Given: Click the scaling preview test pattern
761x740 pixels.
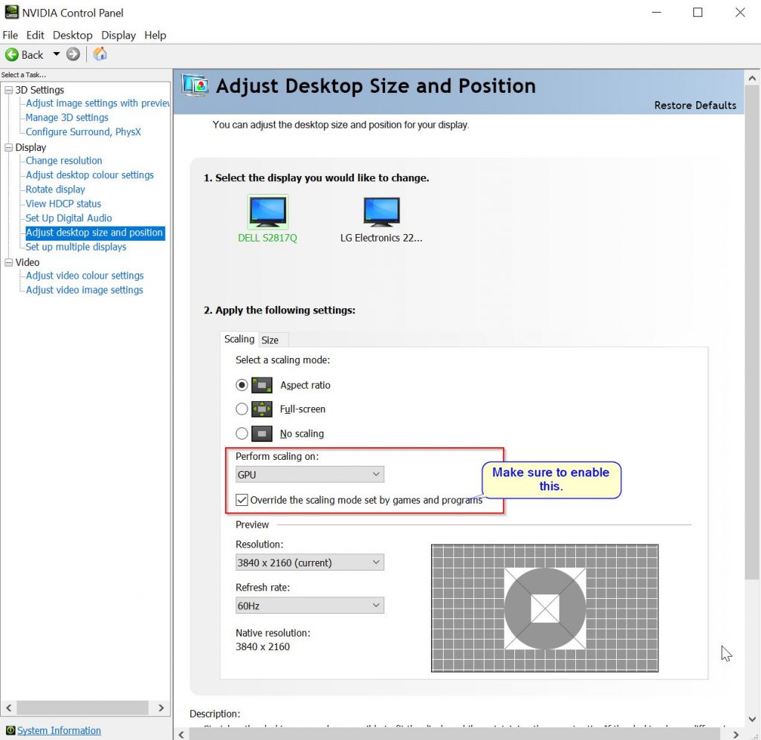Looking at the screenshot, I should click(545, 608).
